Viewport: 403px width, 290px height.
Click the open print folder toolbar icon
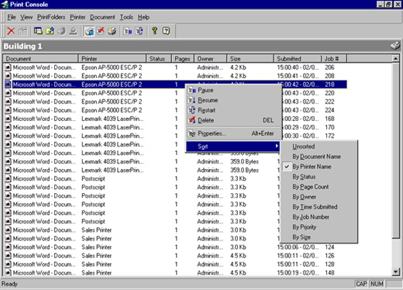[50, 31]
